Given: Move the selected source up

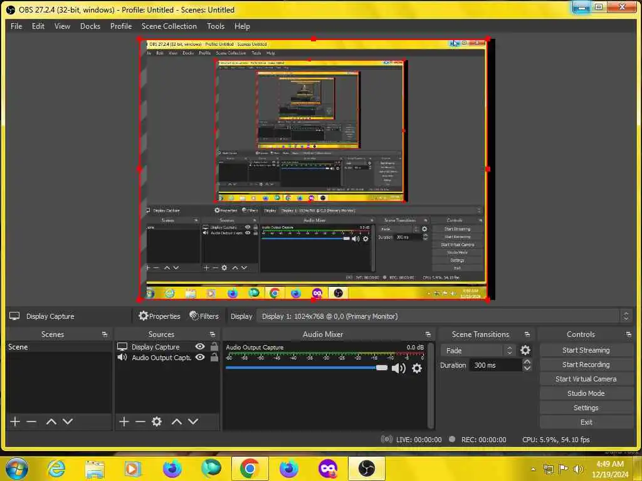Looking at the screenshot, I should point(176,422).
